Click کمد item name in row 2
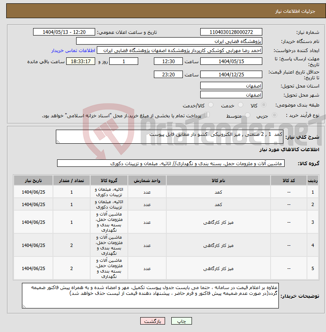 coord(218,204)
